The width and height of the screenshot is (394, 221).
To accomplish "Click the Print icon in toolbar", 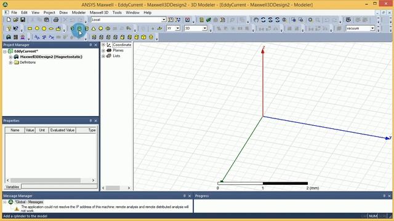I will [56, 20].
